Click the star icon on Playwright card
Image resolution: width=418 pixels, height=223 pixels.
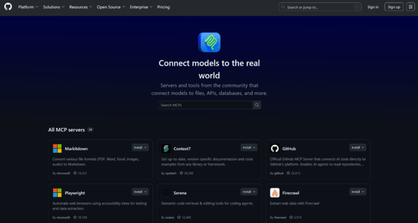[x=75, y=217]
